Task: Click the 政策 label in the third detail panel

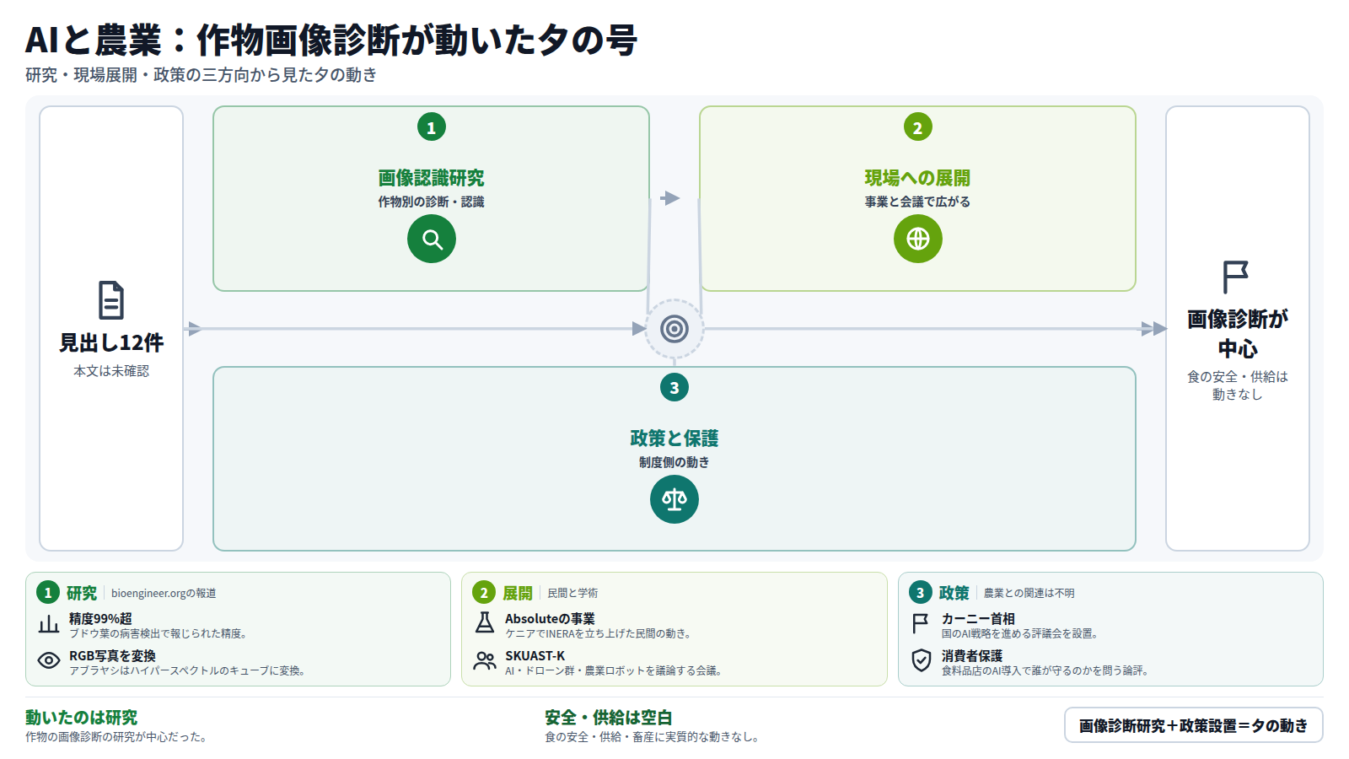Action: [954, 593]
